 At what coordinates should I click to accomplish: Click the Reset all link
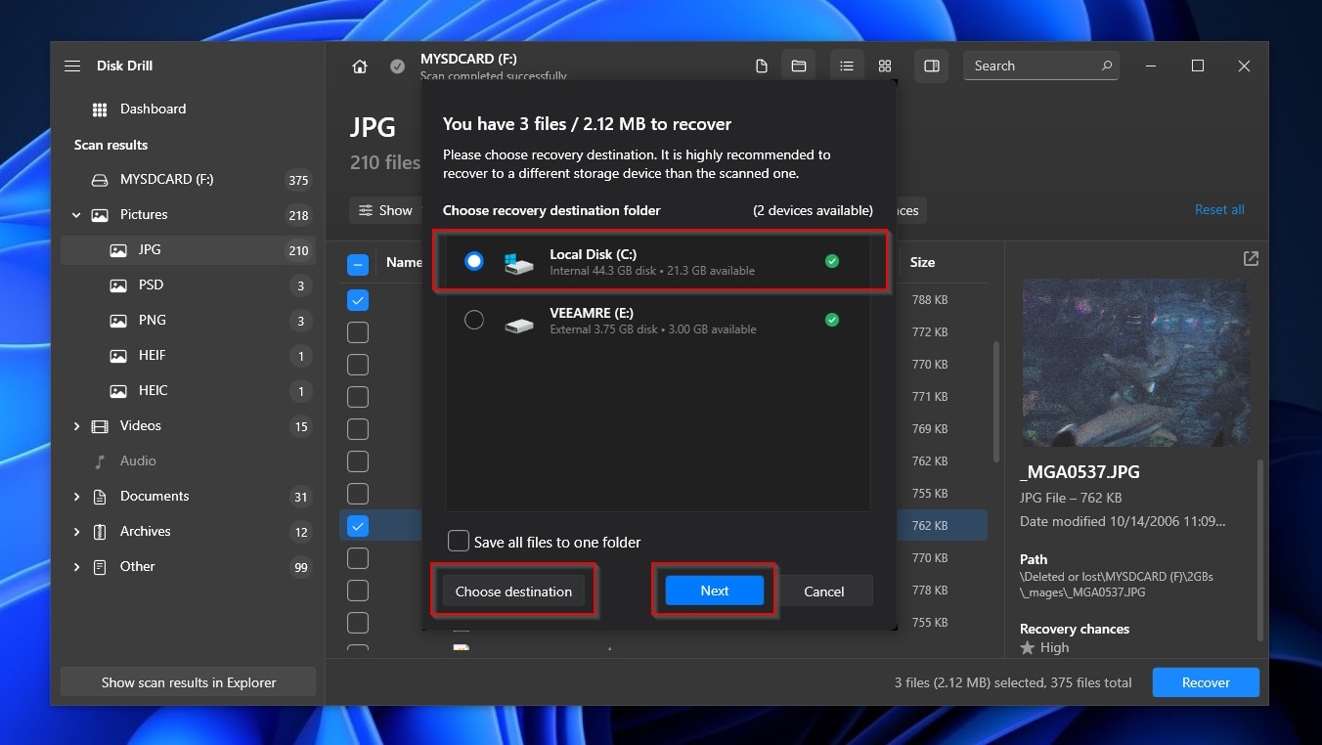pos(1219,210)
